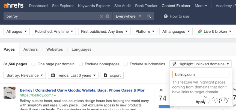This screenshot has height=110, width=236.
Task: Open search field help question icon
Action: click(x=107, y=16)
